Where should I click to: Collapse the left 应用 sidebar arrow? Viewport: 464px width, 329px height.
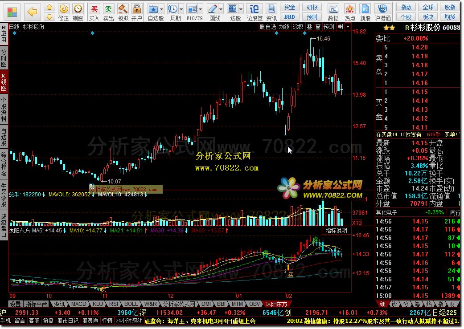tap(4, 27)
